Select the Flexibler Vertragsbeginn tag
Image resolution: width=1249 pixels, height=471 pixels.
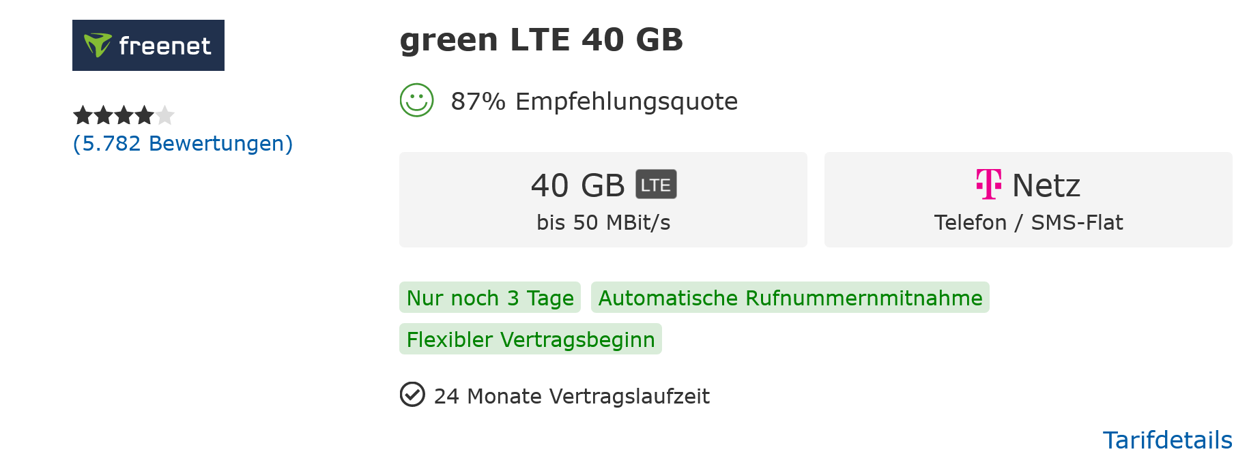[530, 339]
